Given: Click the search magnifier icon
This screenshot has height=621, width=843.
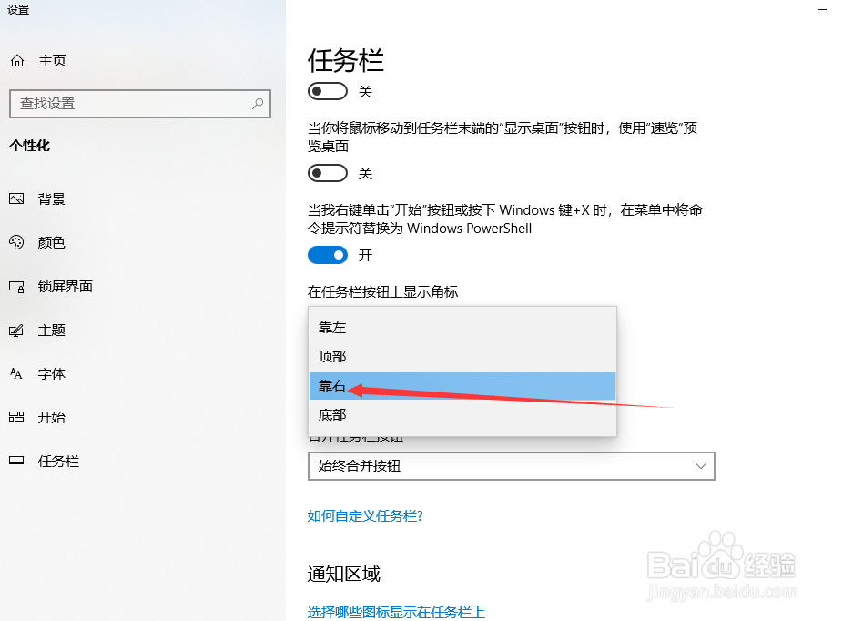Looking at the screenshot, I should [x=258, y=103].
